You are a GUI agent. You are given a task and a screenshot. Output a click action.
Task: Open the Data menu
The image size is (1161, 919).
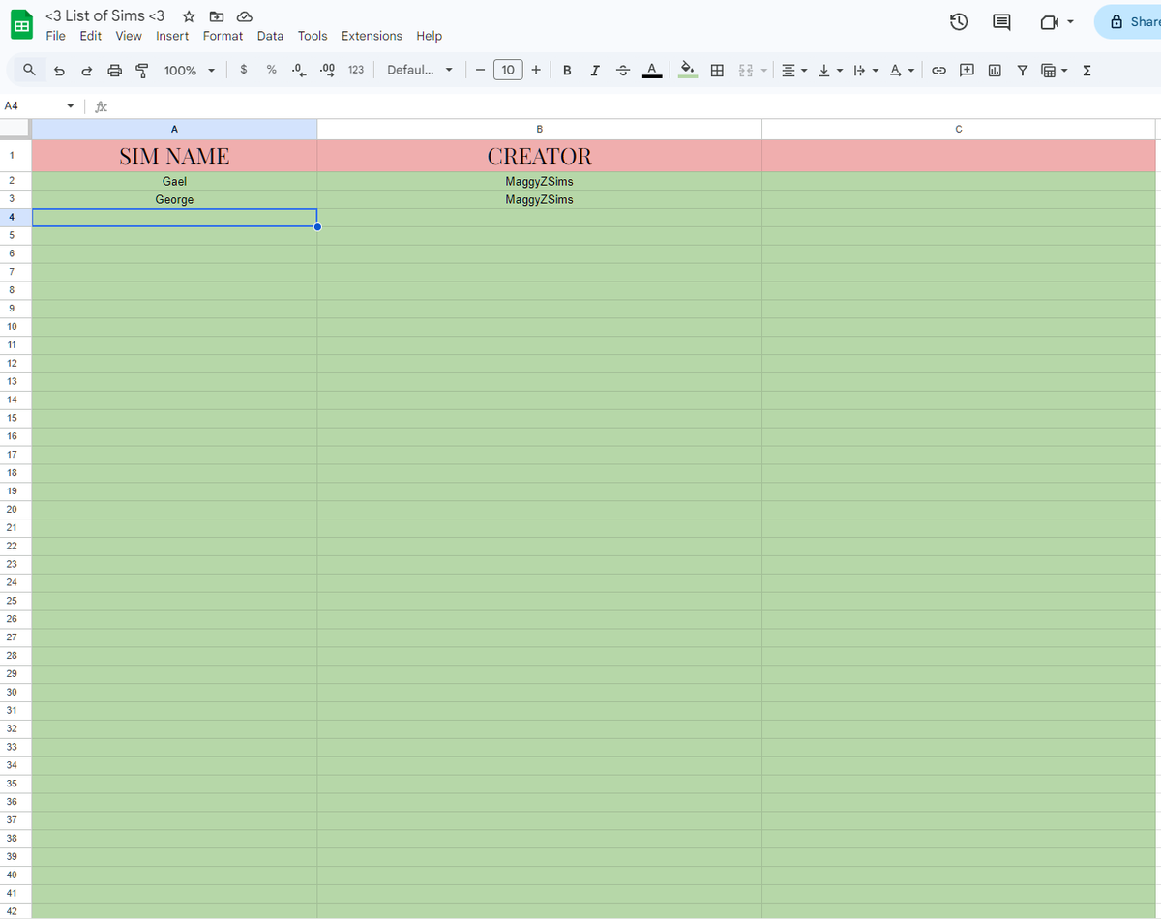[270, 36]
